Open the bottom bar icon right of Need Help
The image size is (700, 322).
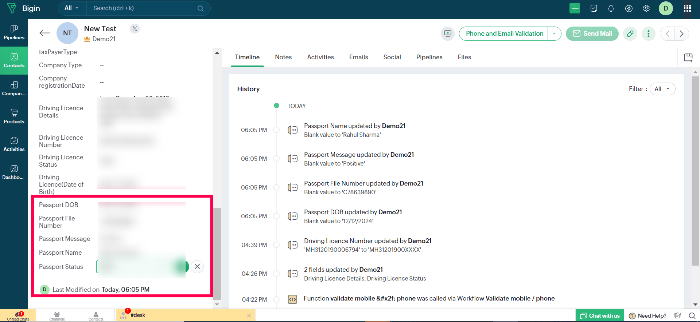click(x=677, y=315)
